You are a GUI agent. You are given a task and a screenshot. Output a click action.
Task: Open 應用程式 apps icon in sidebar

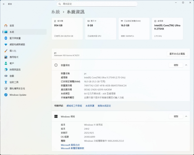tap(6, 57)
